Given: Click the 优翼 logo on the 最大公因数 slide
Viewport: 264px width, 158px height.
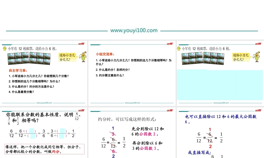Looking at the screenshot, I should 258,110.
